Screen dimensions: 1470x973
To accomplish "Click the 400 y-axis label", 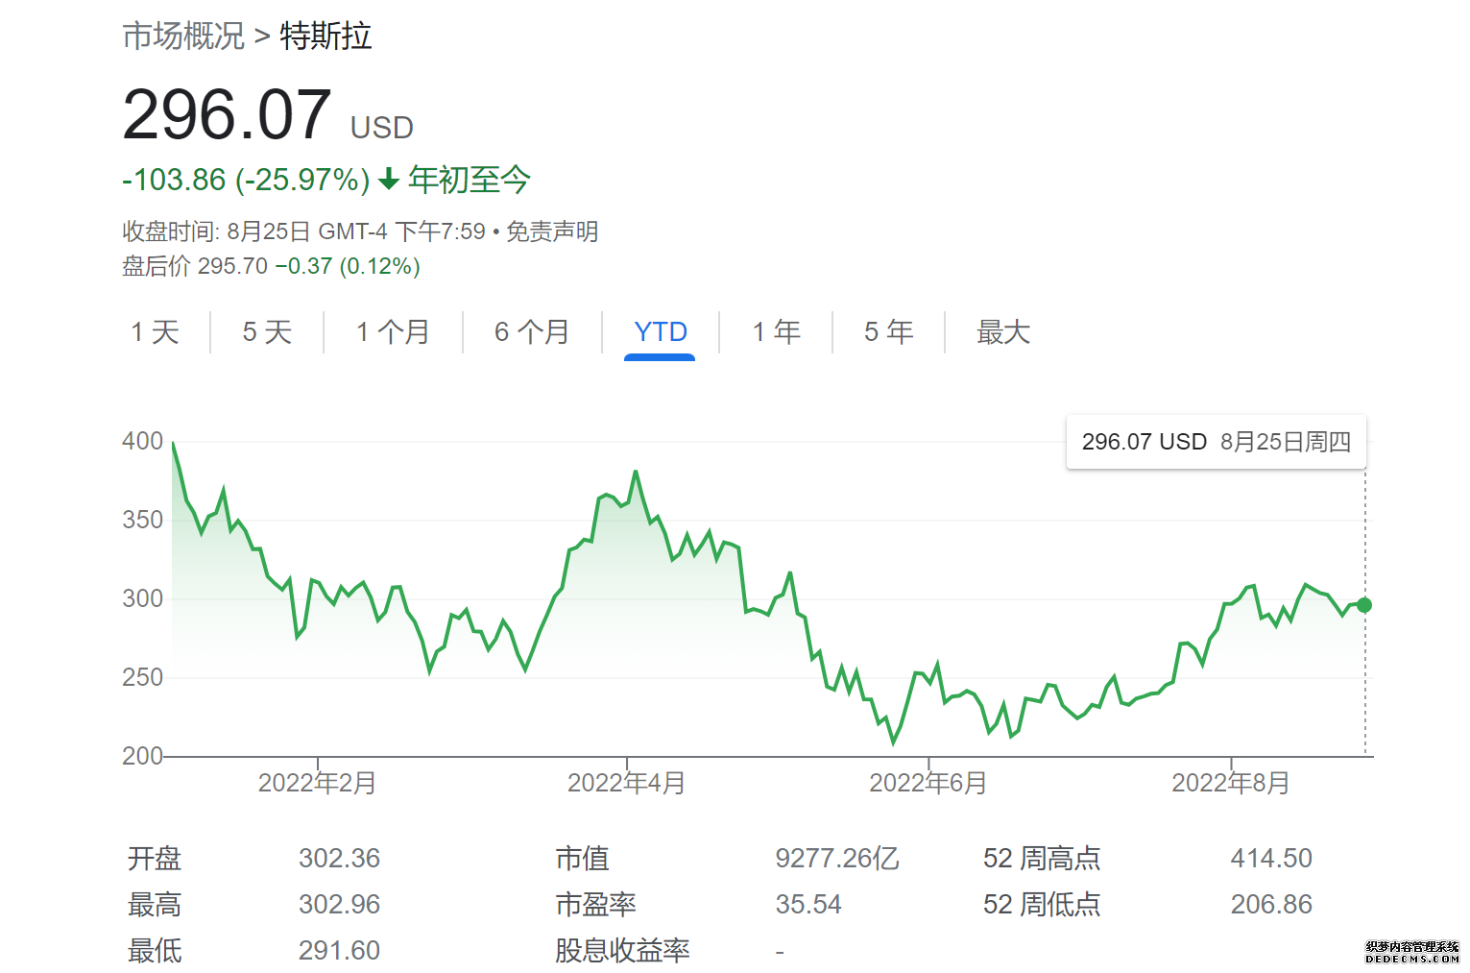I will [x=142, y=441].
